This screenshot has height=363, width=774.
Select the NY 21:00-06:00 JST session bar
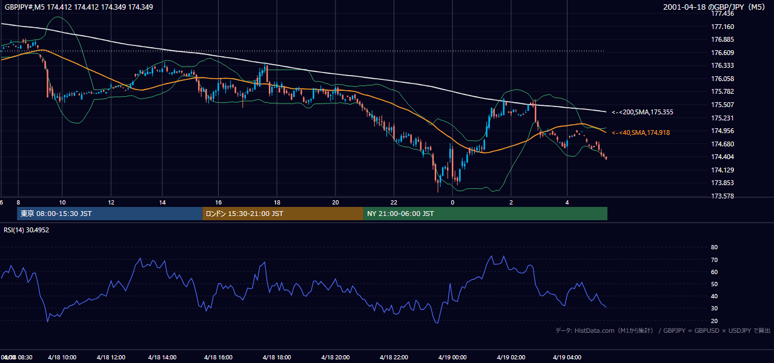point(485,214)
